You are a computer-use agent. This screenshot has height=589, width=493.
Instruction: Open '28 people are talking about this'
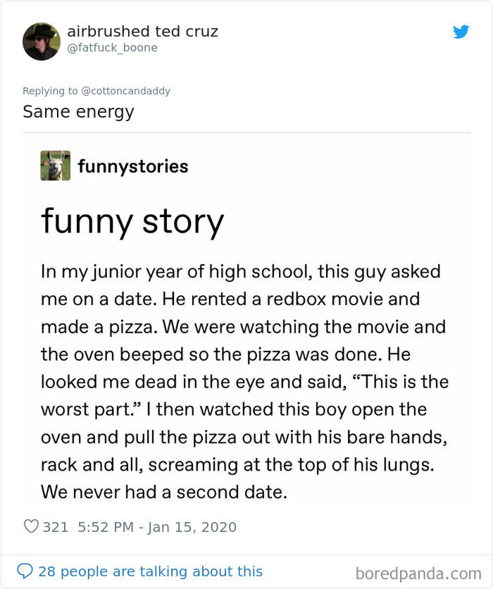click(x=150, y=571)
